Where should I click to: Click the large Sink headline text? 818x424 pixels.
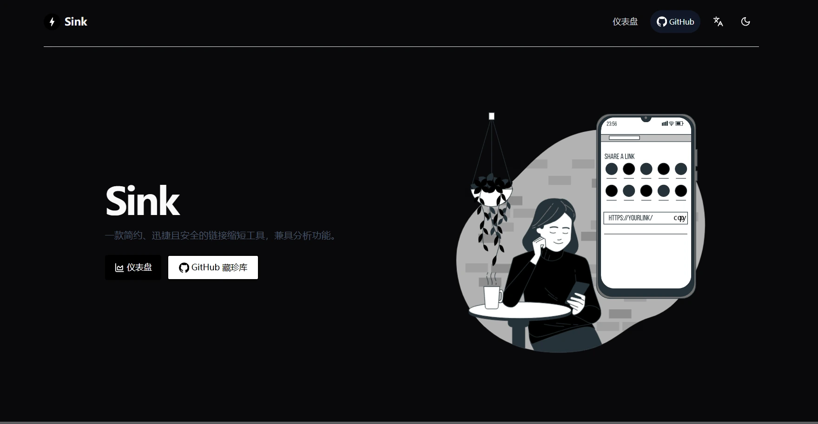pos(142,201)
